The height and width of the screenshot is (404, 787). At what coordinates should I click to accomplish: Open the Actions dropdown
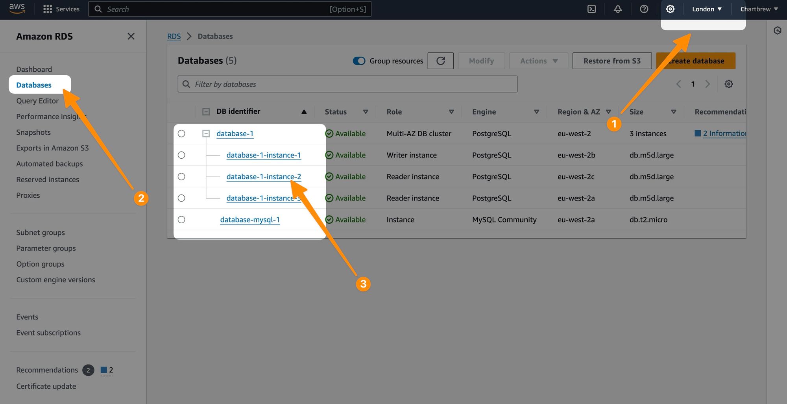pyautogui.click(x=538, y=61)
